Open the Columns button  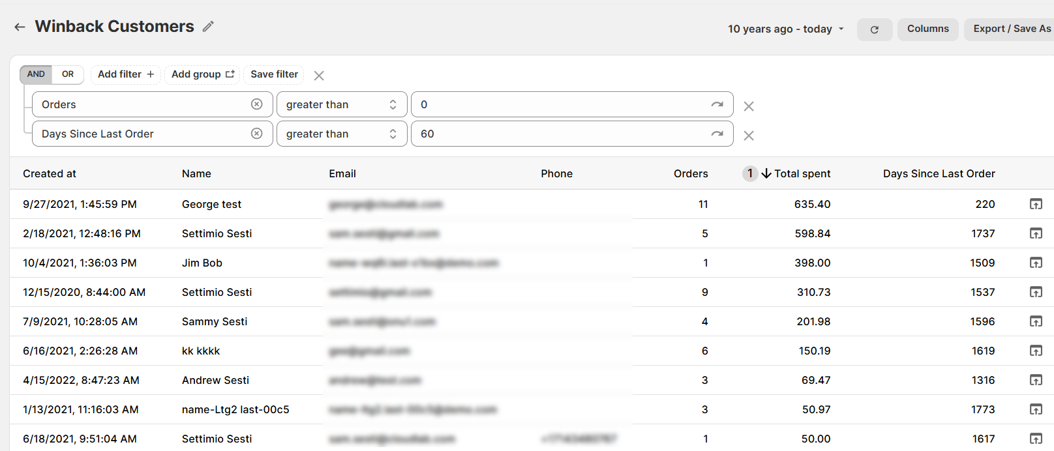pyautogui.click(x=927, y=29)
